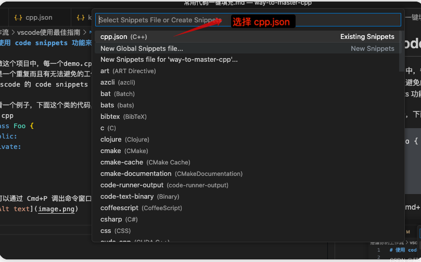Select code-text-binary (Binary) entry
This screenshot has height=262, width=421.
coord(247,197)
